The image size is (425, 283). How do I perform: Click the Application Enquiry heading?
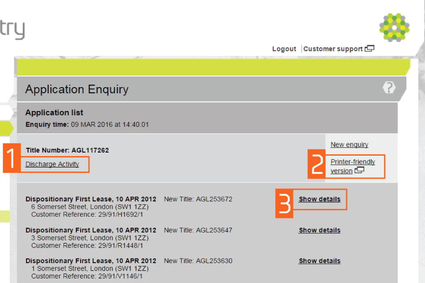pyautogui.click(x=77, y=89)
